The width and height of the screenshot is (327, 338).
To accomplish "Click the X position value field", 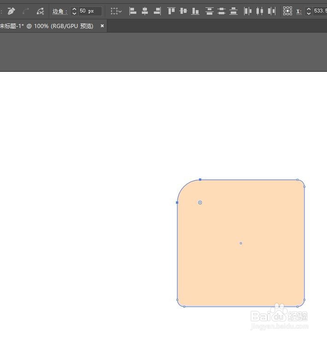I will click(320, 11).
